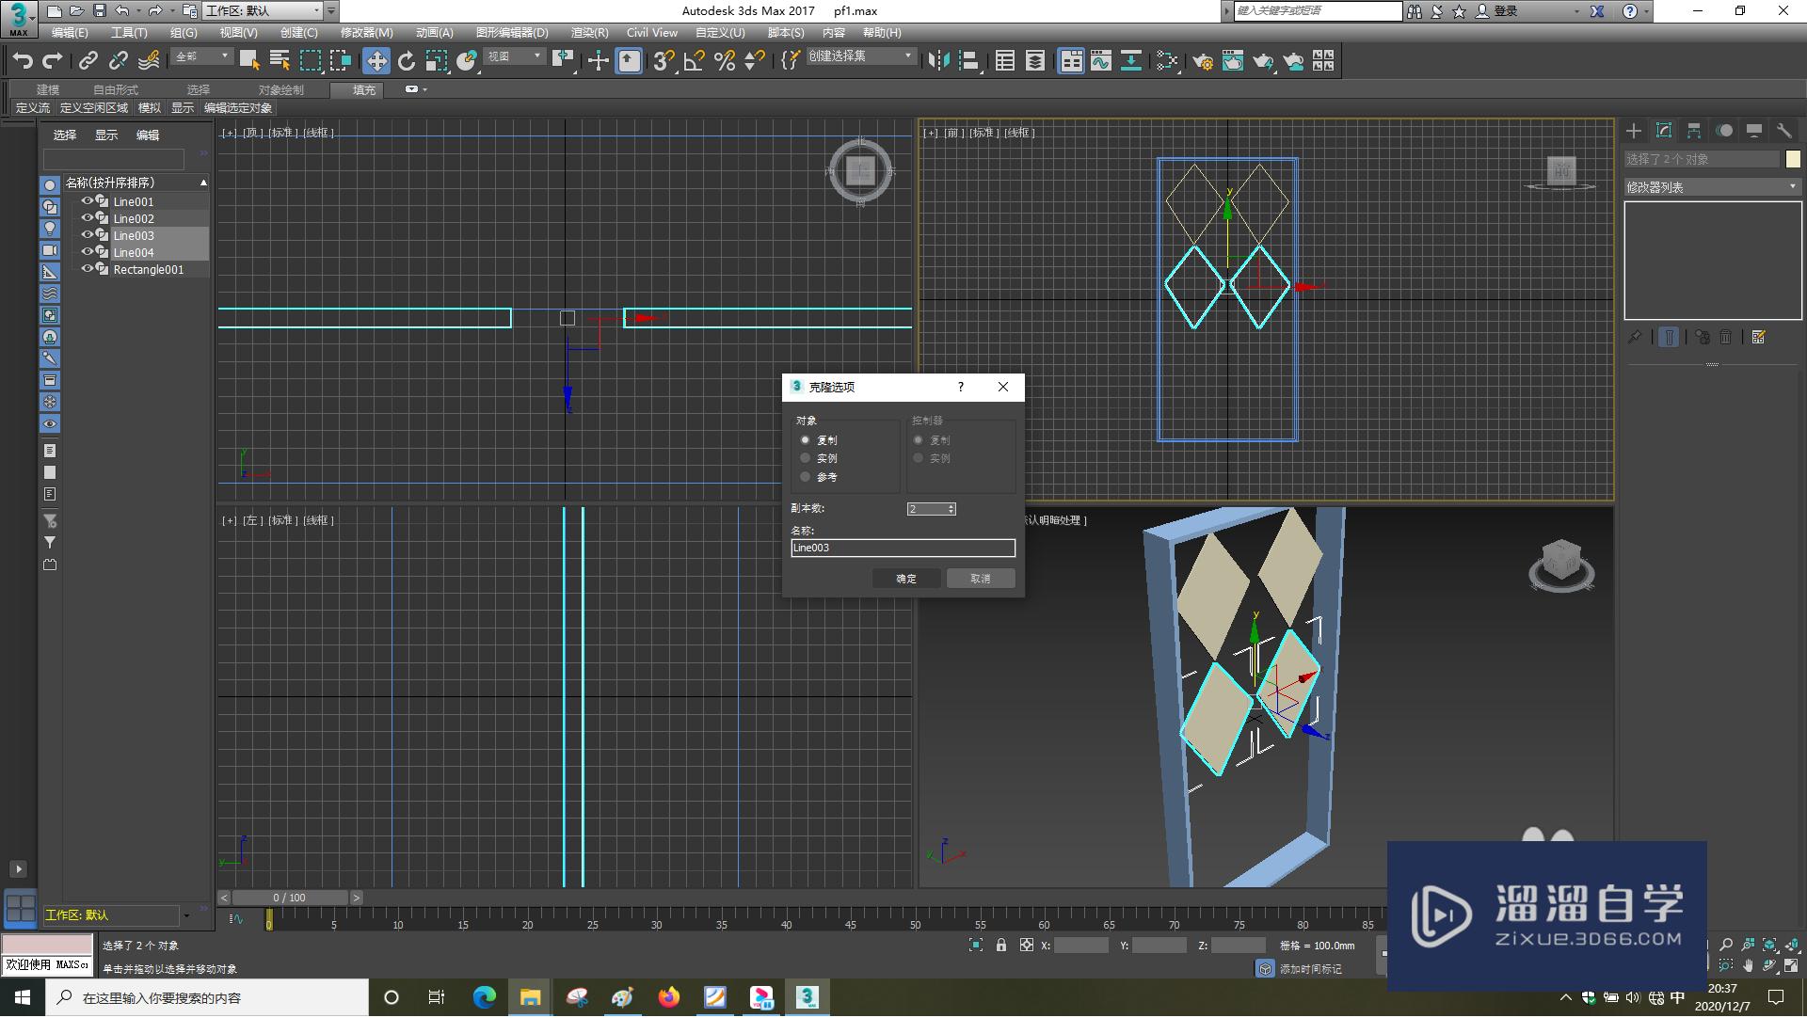Open the Curve Editor icon

tap(1101, 61)
